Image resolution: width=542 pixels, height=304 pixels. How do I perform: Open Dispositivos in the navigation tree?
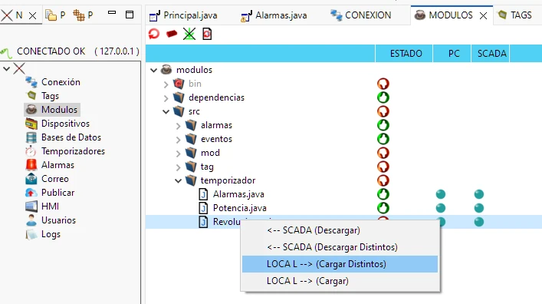(x=65, y=124)
